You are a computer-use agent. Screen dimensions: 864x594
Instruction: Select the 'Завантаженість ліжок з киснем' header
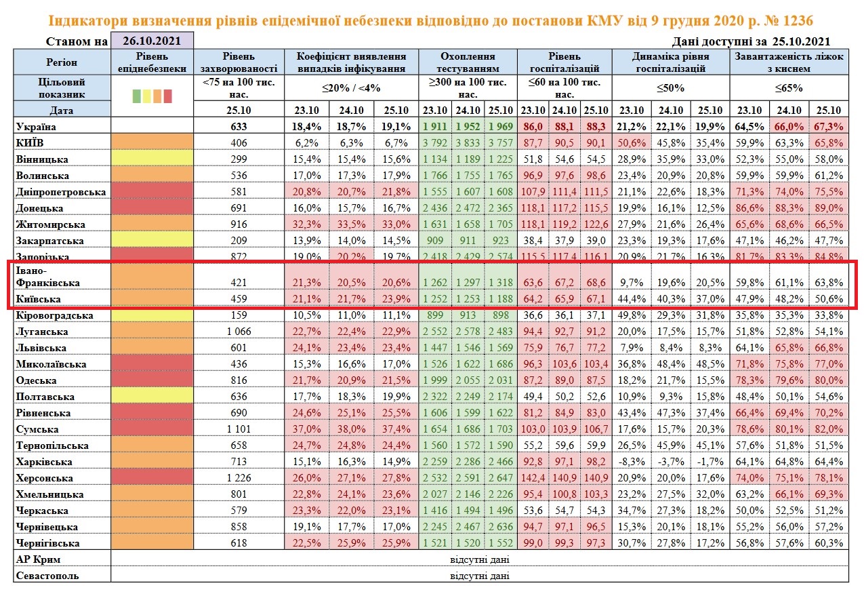789,62
